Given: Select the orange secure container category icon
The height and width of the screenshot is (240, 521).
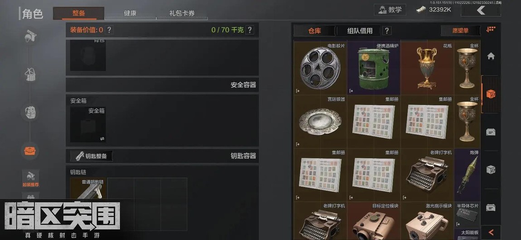Looking at the screenshot, I should click(x=30, y=151).
